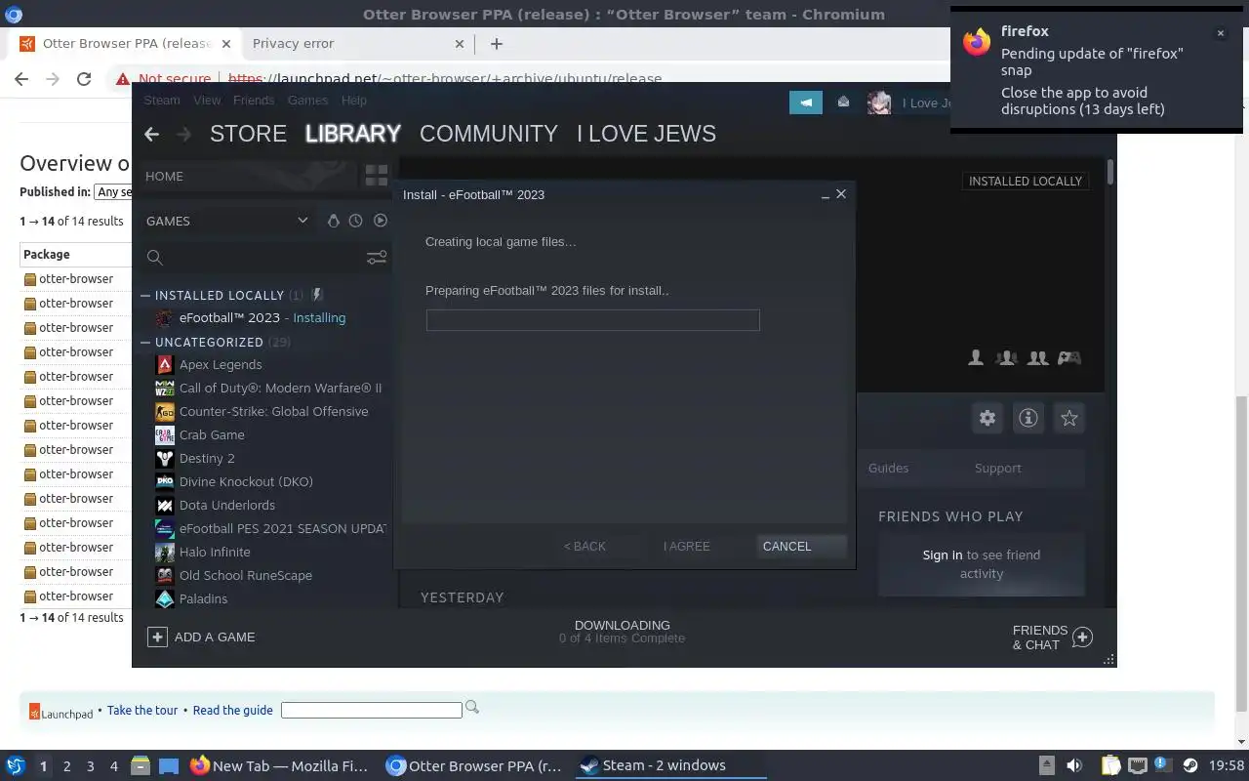The image size is (1249, 781).
Task: Sort library by recent activity clock icon
Action: point(355,221)
